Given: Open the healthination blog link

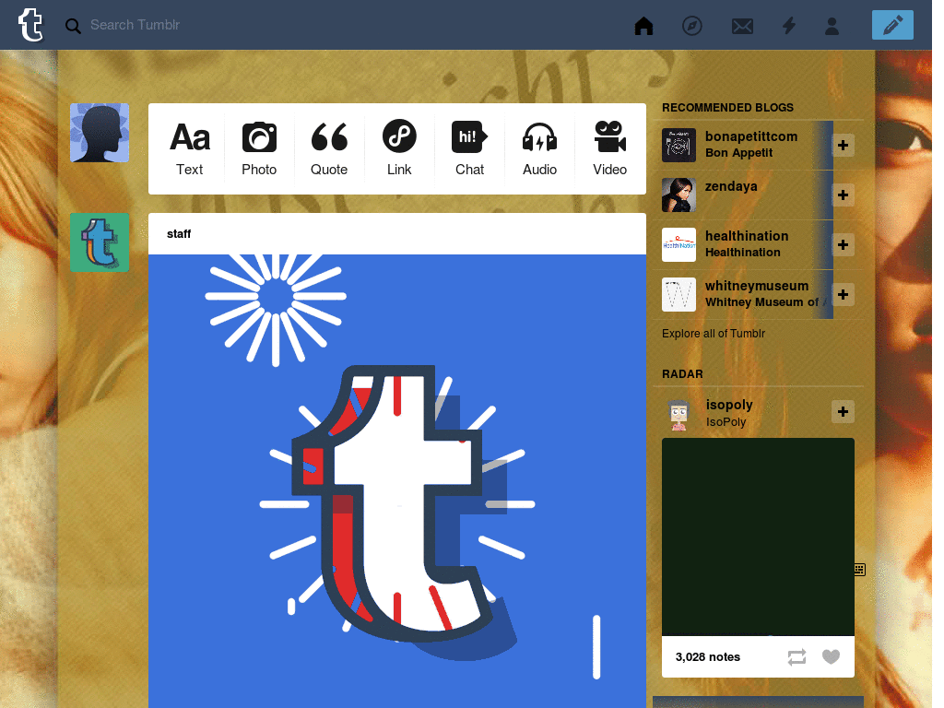Looking at the screenshot, I should pos(747,236).
